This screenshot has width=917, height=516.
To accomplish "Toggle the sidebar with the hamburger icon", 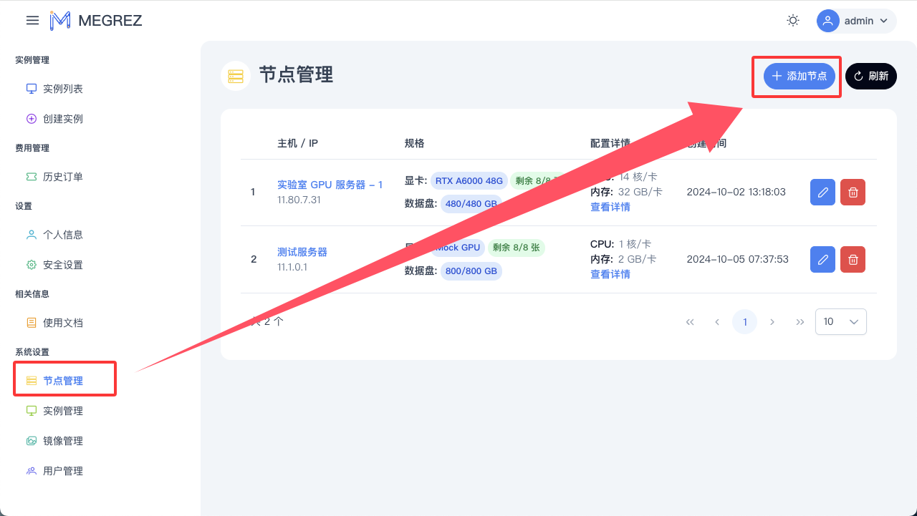I will [32, 21].
